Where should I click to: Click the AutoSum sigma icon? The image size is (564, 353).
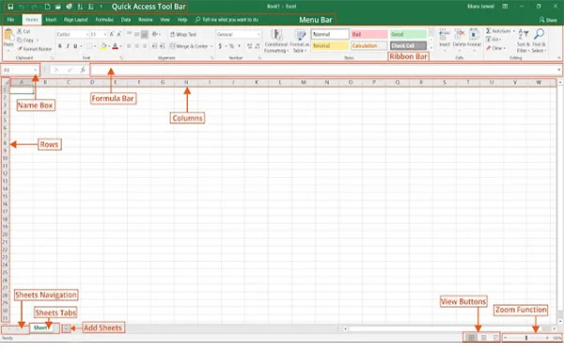[x=488, y=31]
